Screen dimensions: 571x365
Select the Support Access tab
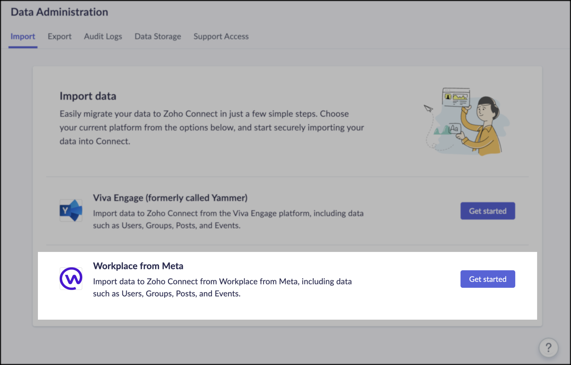click(221, 36)
